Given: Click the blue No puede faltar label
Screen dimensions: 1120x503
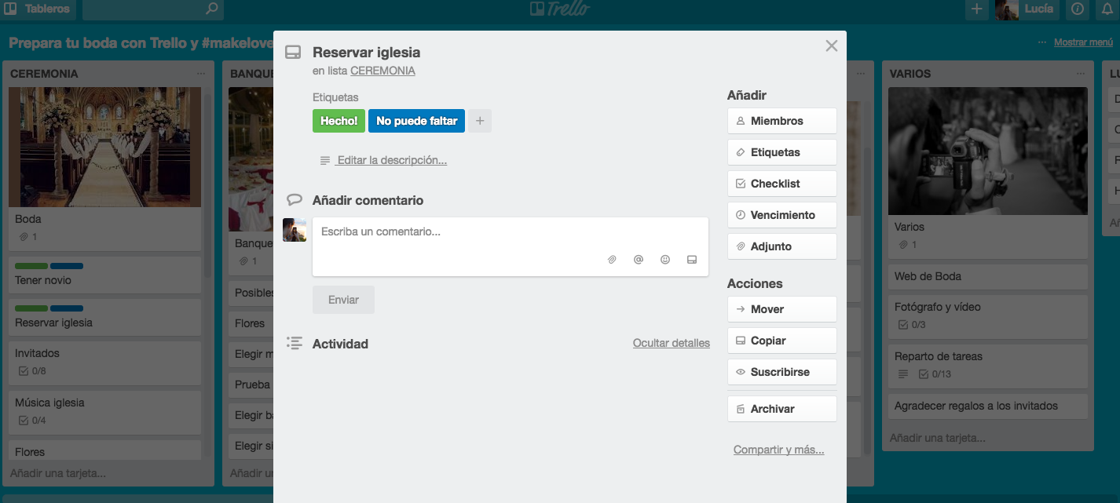Looking at the screenshot, I should click(x=416, y=121).
